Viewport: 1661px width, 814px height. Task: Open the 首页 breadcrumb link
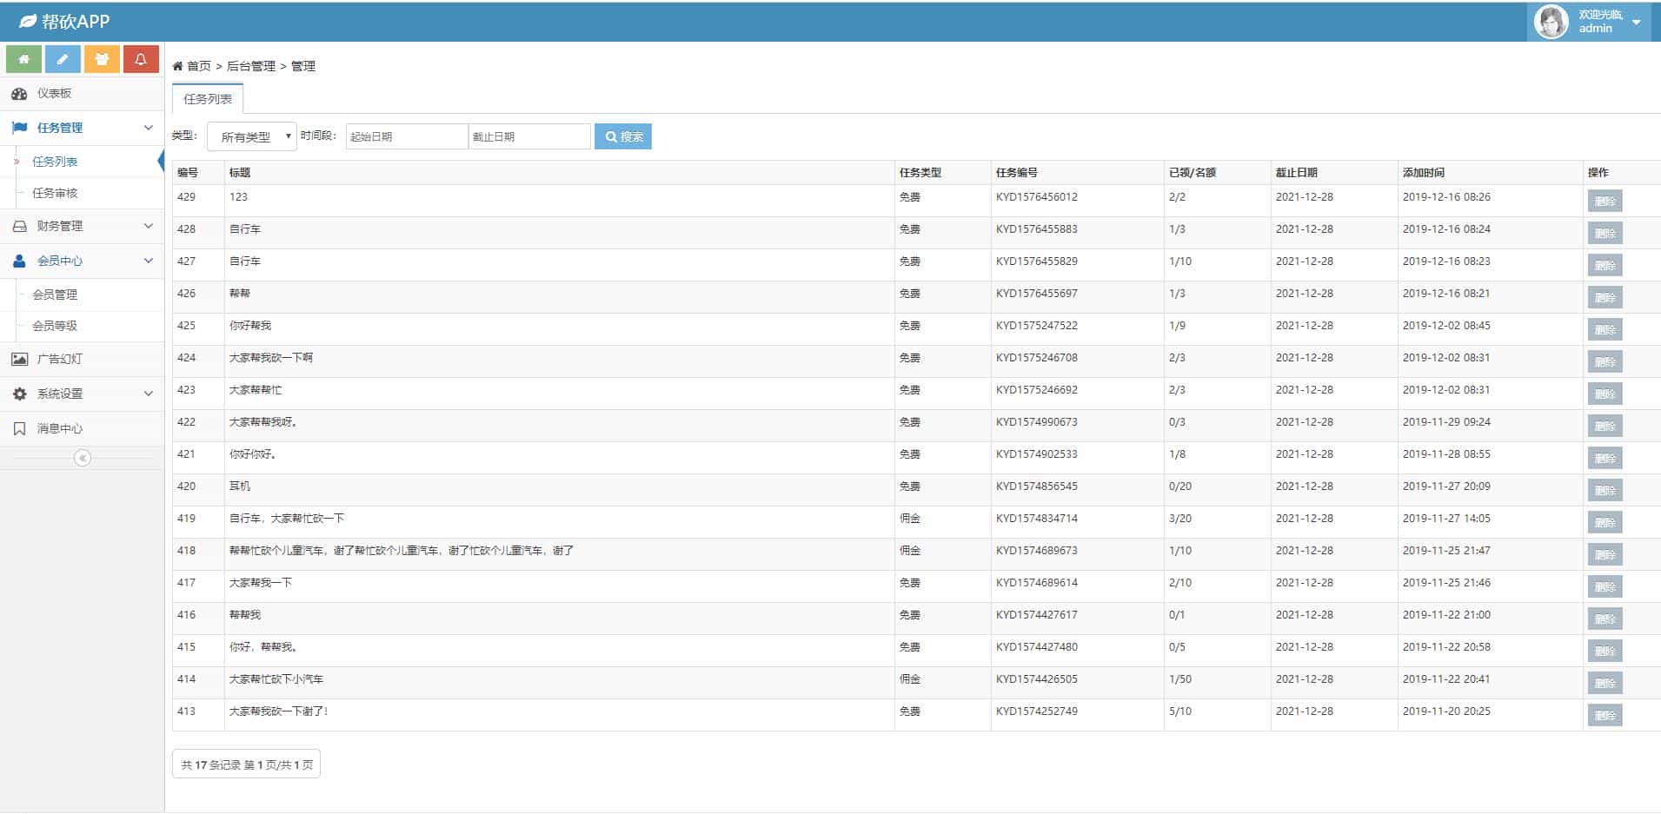point(197,65)
